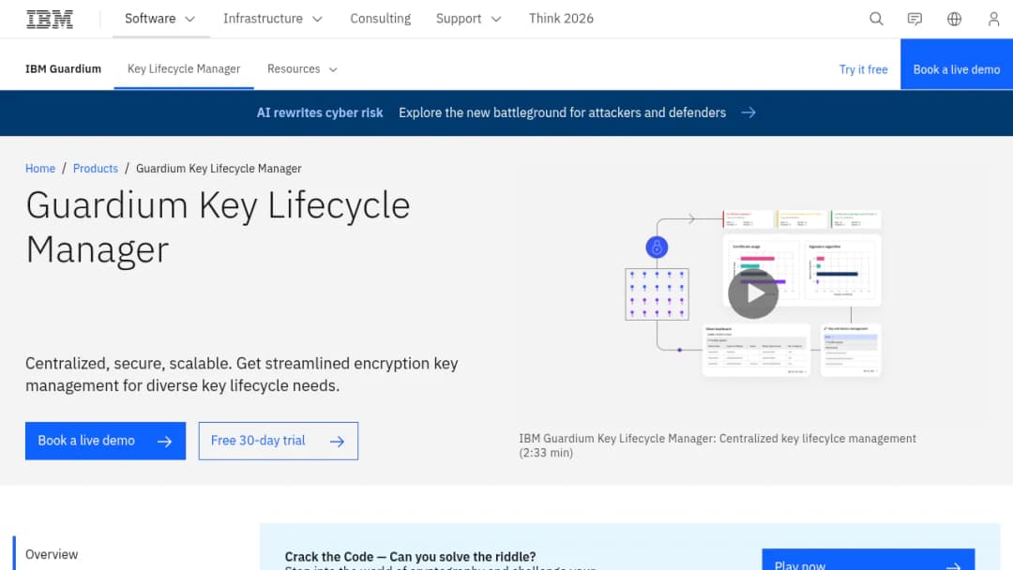Click the arrow in the AI cyber risk banner
This screenshot has height=570, width=1013.
[x=748, y=112]
